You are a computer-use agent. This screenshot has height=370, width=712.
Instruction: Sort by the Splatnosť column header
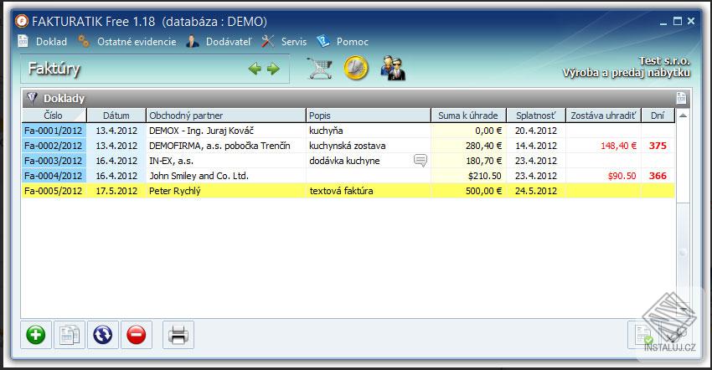(536, 116)
